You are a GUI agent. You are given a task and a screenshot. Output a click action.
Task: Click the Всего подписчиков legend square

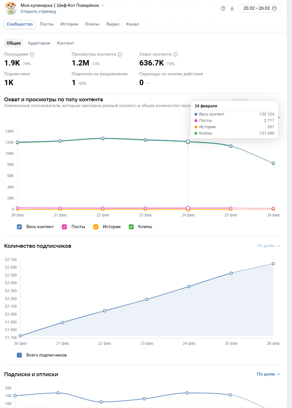tap(19, 355)
